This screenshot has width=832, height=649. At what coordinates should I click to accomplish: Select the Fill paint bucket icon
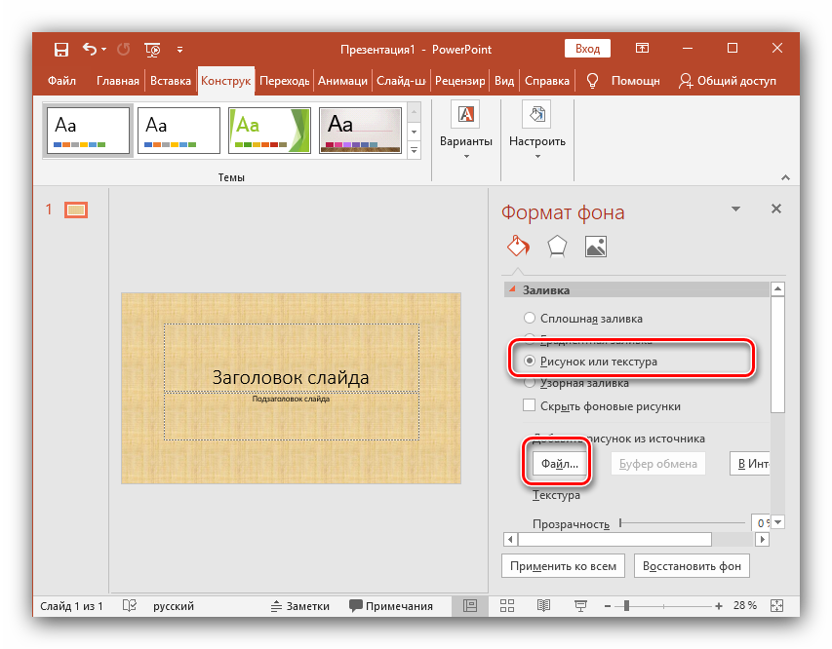(518, 247)
